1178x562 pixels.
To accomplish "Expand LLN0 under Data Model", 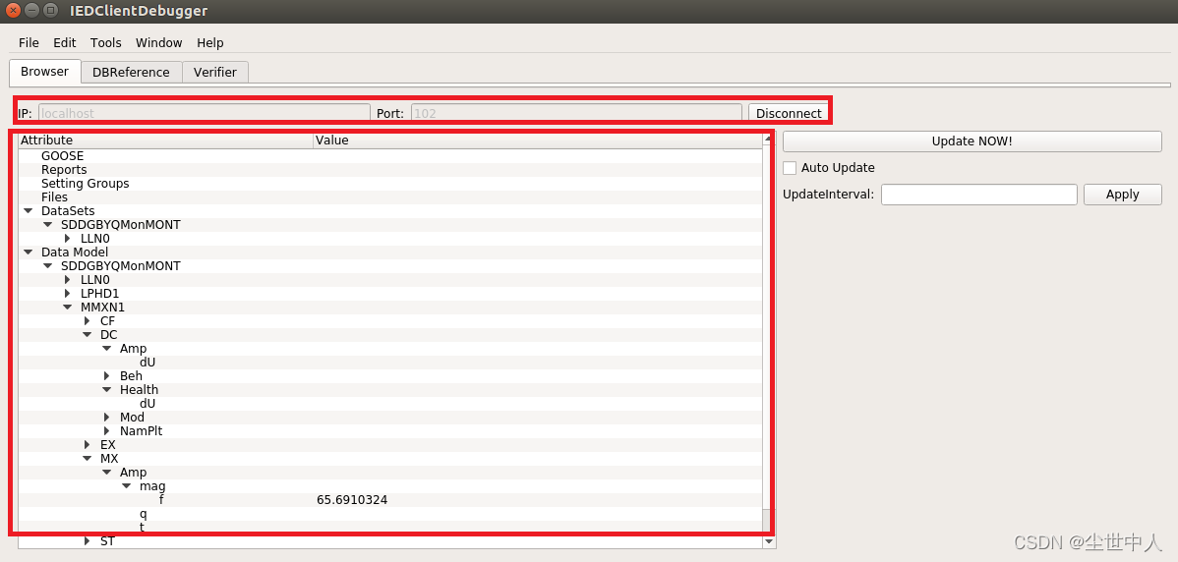I will 68,280.
